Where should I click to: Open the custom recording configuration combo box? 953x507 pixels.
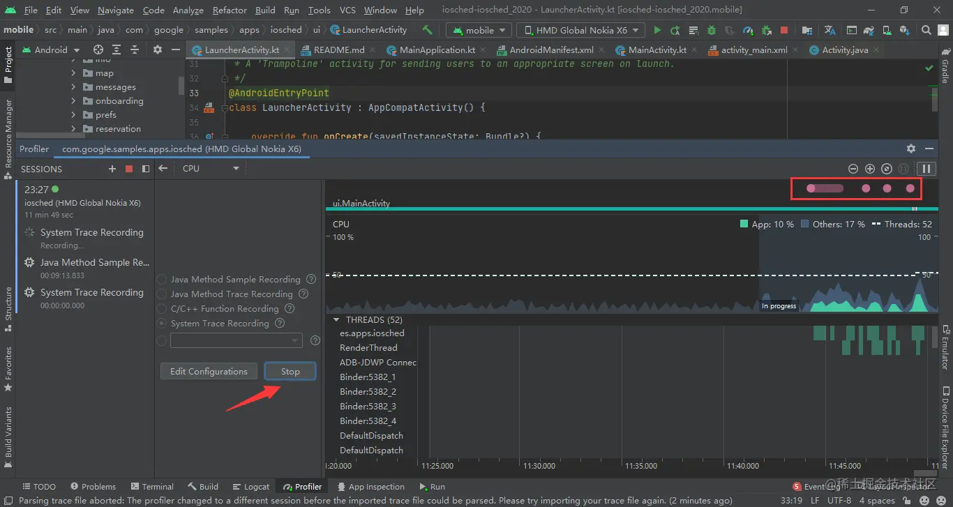click(x=236, y=340)
